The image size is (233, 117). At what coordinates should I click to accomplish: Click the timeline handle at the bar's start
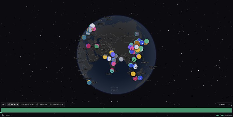[x=1, y=112]
